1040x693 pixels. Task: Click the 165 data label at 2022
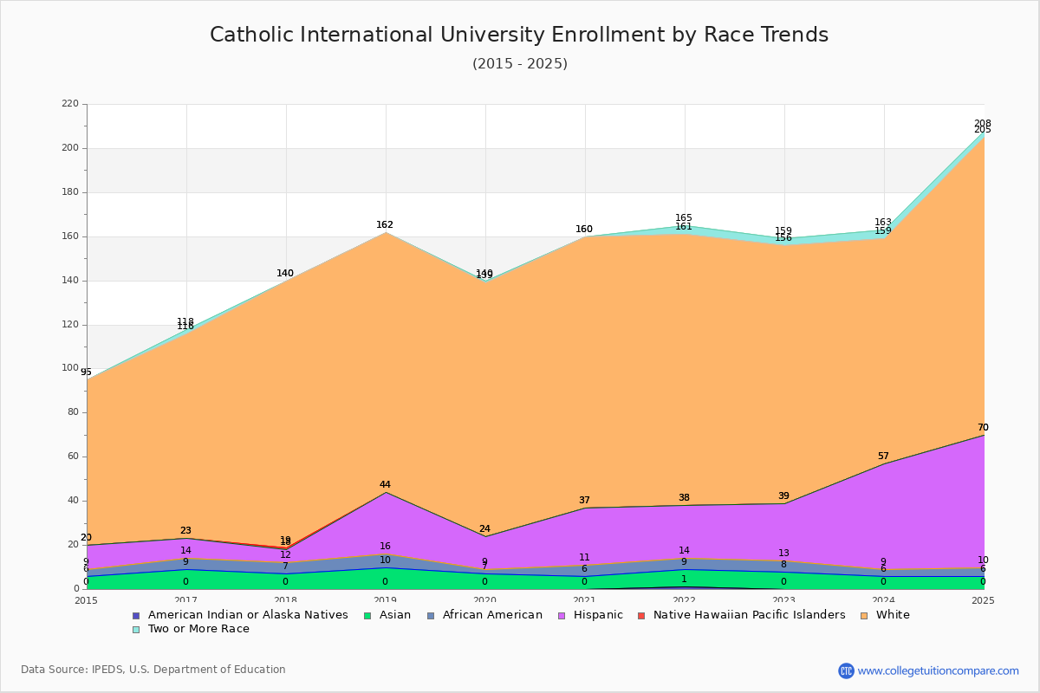[684, 218]
